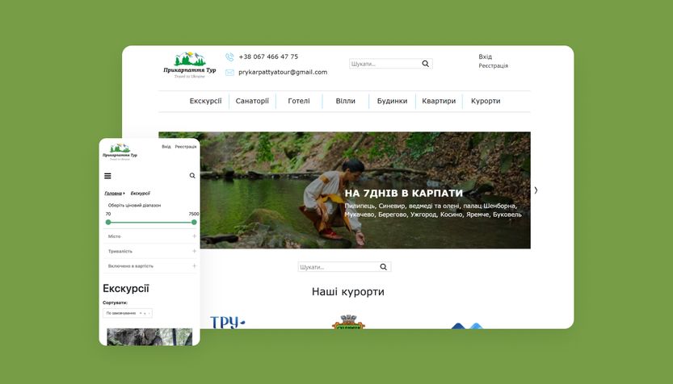Image resolution: width=673 pixels, height=384 pixels.
Task: Open the По замовчуванню sort dropdown
Action: click(127, 313)
